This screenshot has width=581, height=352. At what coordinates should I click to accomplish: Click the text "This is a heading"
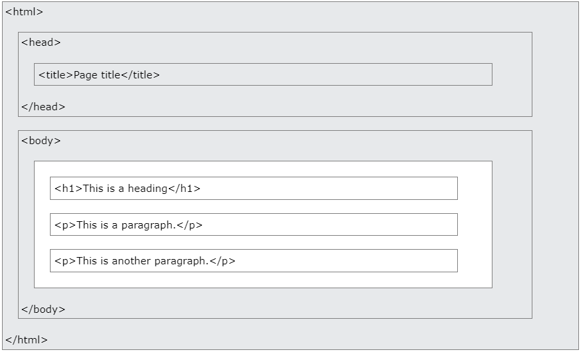[x=125, y=189]
